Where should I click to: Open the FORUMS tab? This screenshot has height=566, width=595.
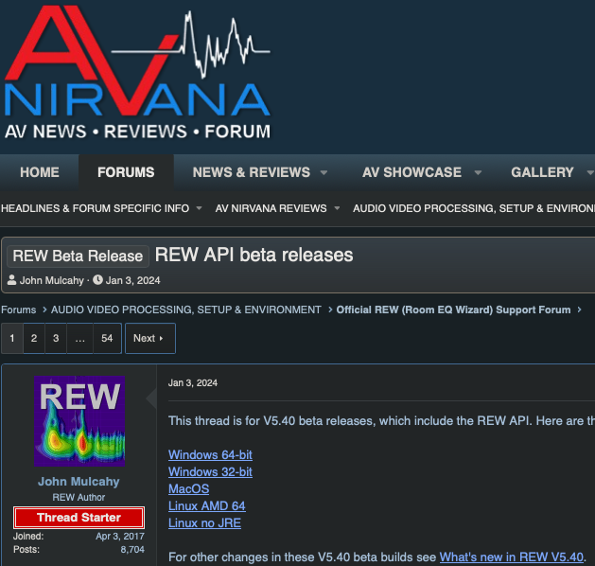(126, 172)
